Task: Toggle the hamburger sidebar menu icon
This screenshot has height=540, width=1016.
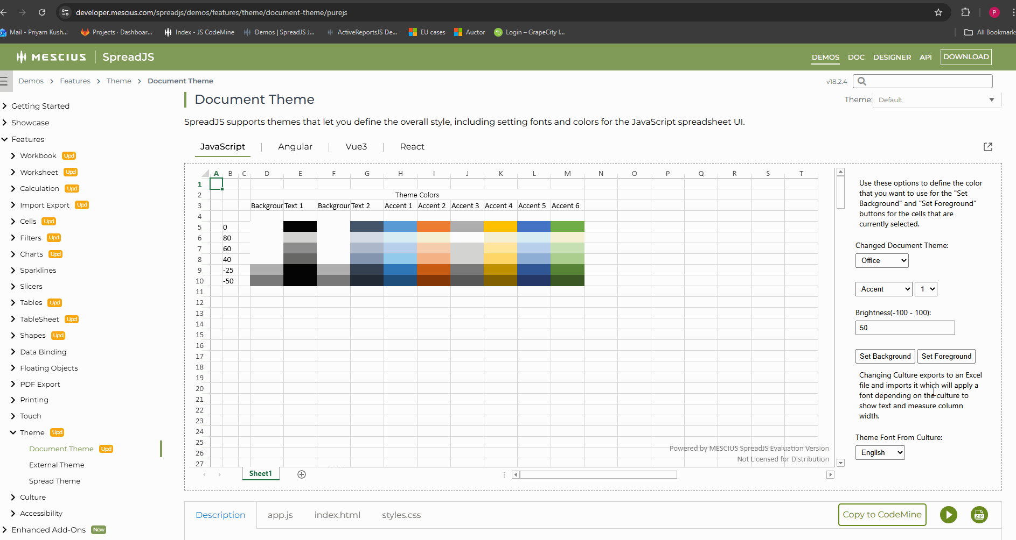Action: (4, 81)
